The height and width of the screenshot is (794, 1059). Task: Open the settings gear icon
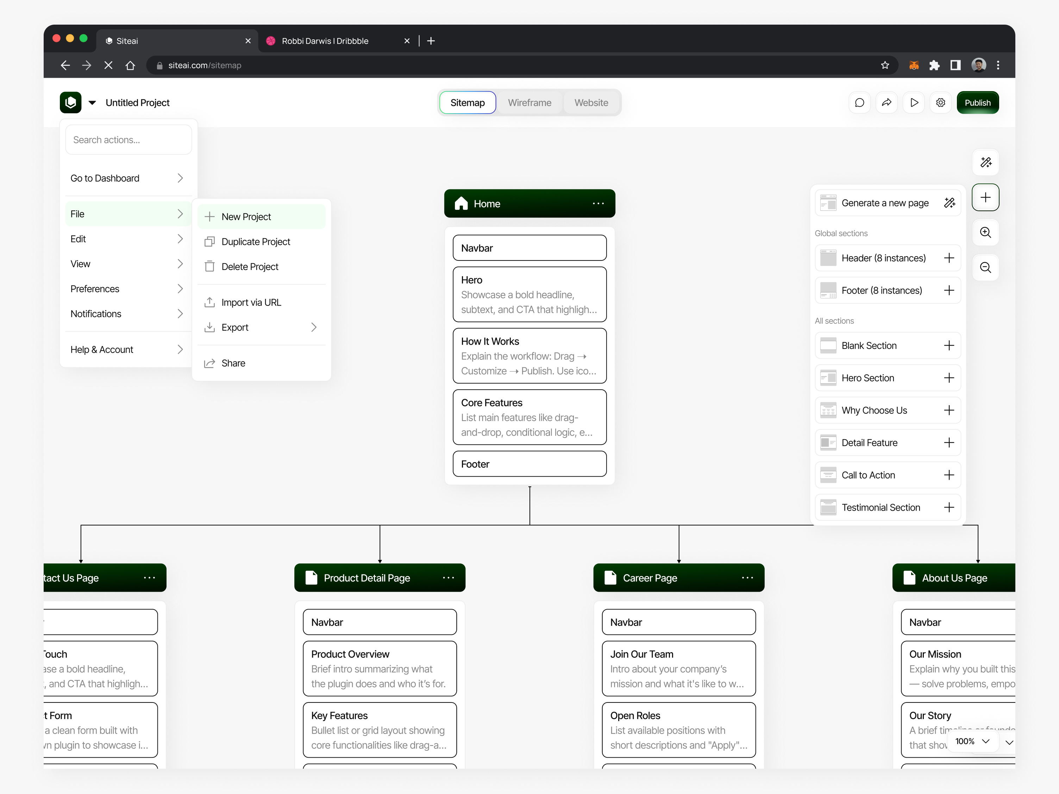click(x=941, y=102)
